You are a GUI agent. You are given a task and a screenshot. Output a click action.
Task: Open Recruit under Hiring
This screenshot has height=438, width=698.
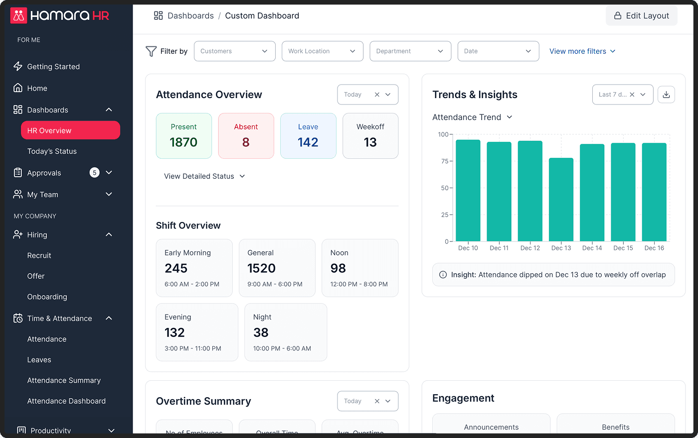coord(39,255)
